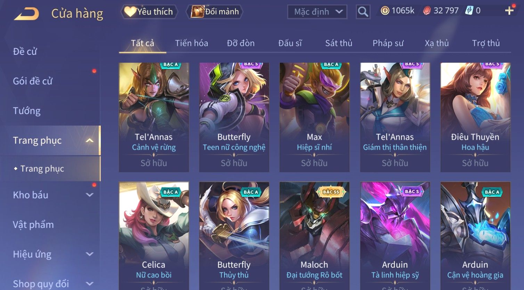
Task: Switch to the Sát thủ tab
Action: click(x=339, y=43)
